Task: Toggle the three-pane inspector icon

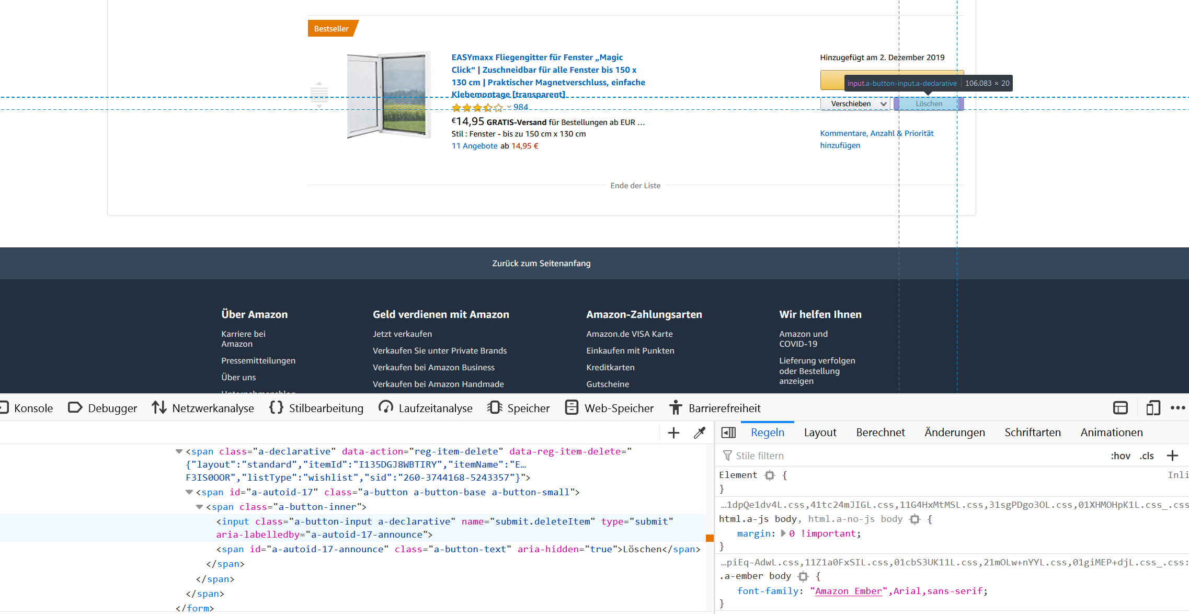Action: (x=728, y=433)
